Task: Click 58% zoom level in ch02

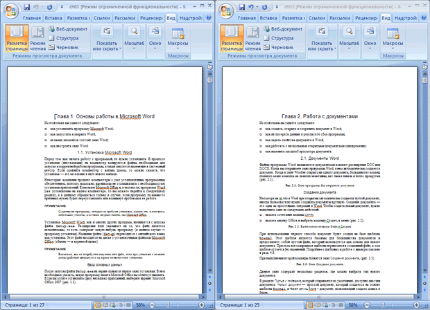Action: (352, 304)
